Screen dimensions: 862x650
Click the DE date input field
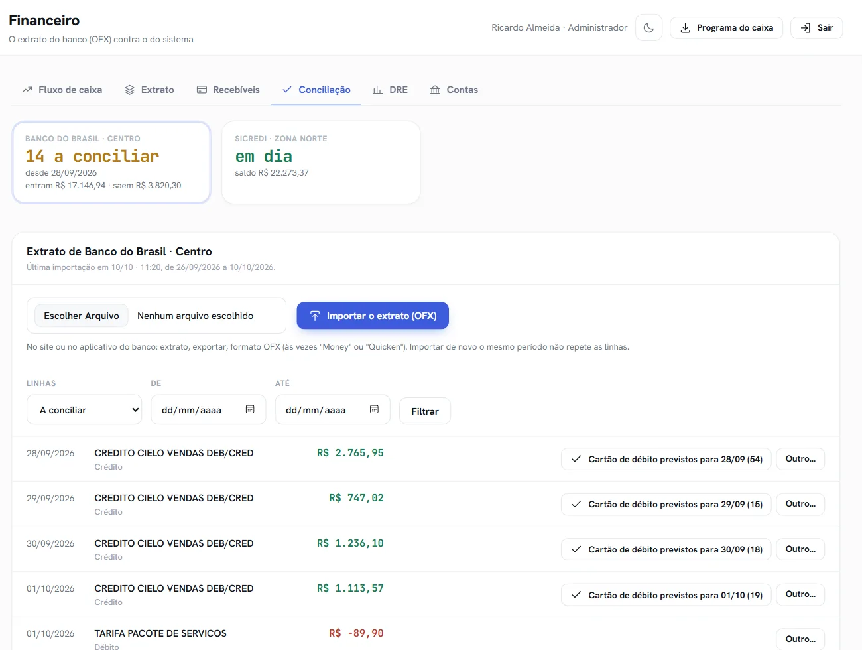pyautogui.click(x=208, y=410)
